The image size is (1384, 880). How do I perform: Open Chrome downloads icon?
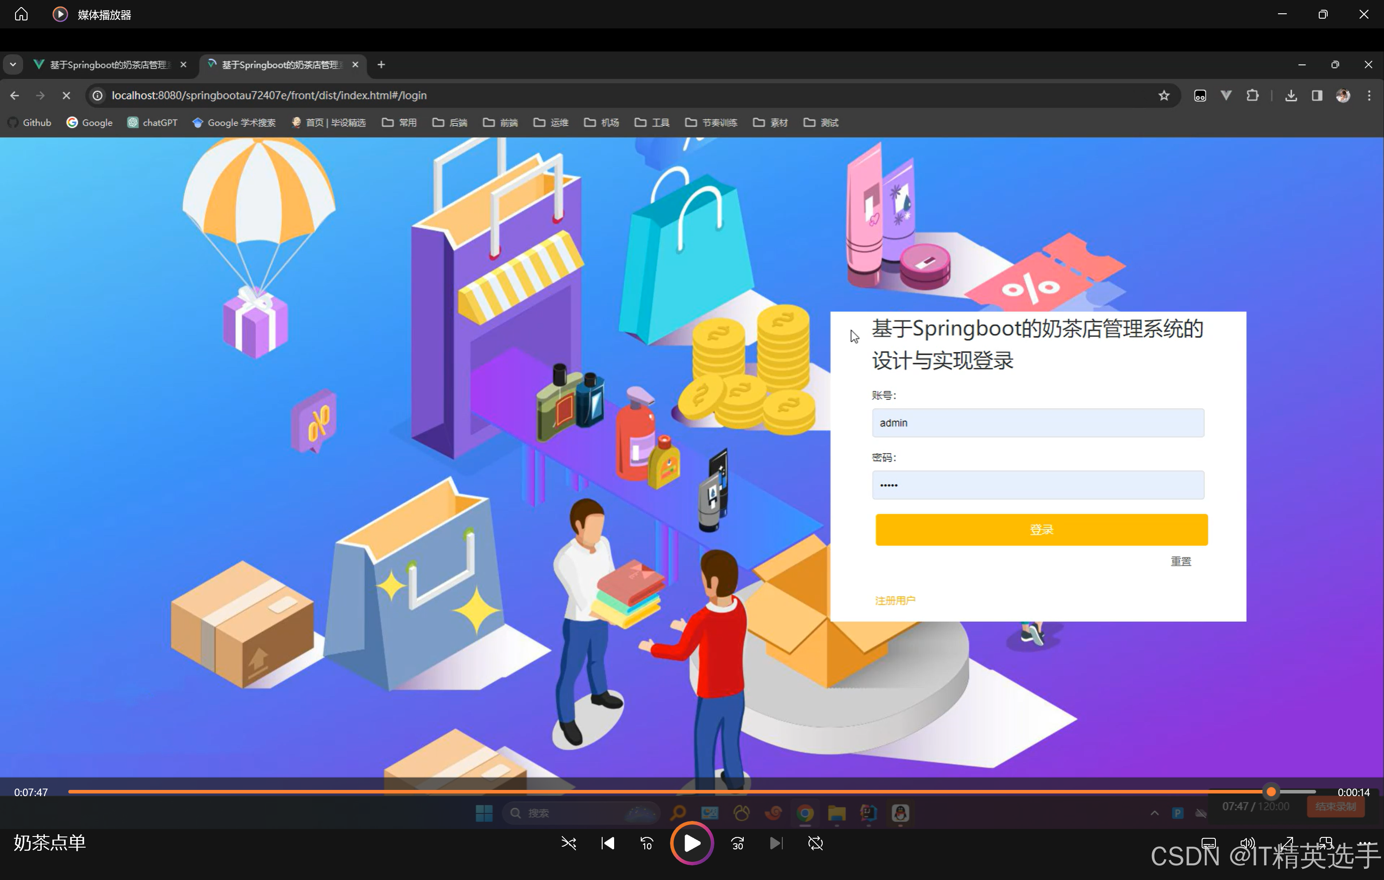pyautogui.click(x=1291, y=95)
